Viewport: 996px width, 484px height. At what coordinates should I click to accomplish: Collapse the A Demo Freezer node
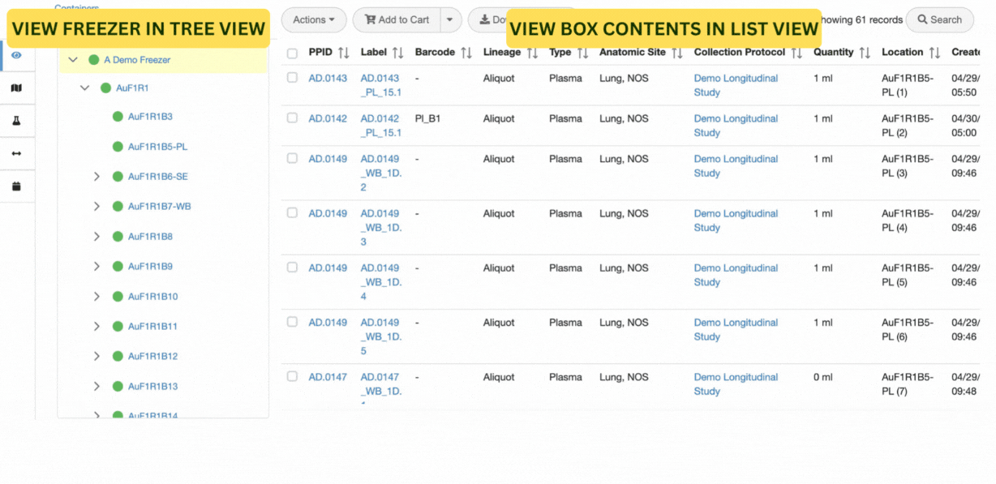tap(73, 60)
